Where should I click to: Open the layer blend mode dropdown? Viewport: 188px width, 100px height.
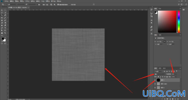tap(159, 74)
